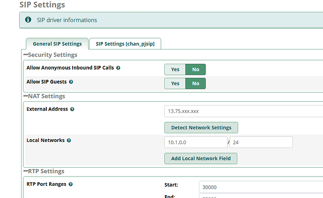
Task: Click the RTP Port Ranges label
Action: (x=46, y=184)
